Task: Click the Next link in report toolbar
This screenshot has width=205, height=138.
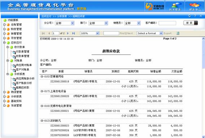Action: coord(130,33)
